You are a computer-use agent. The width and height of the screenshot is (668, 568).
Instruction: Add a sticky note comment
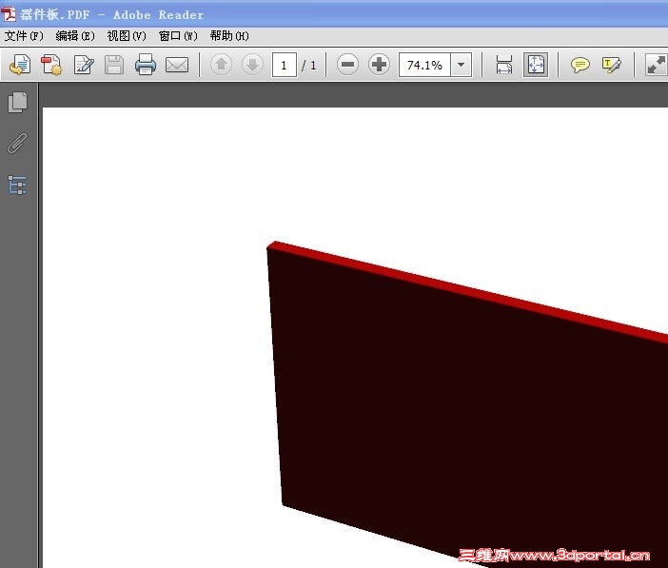click(x=580, y=65)
